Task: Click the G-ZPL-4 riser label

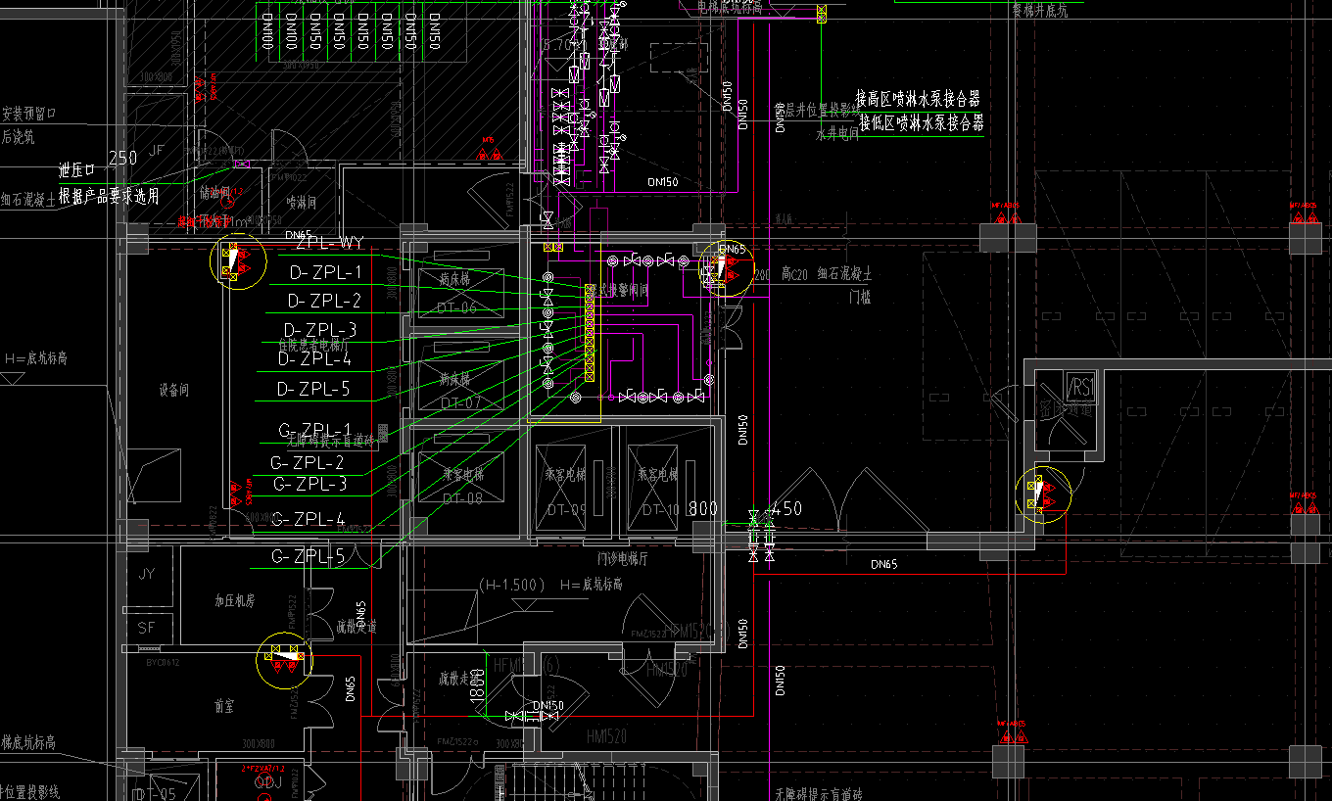Action: coord(309,519)
